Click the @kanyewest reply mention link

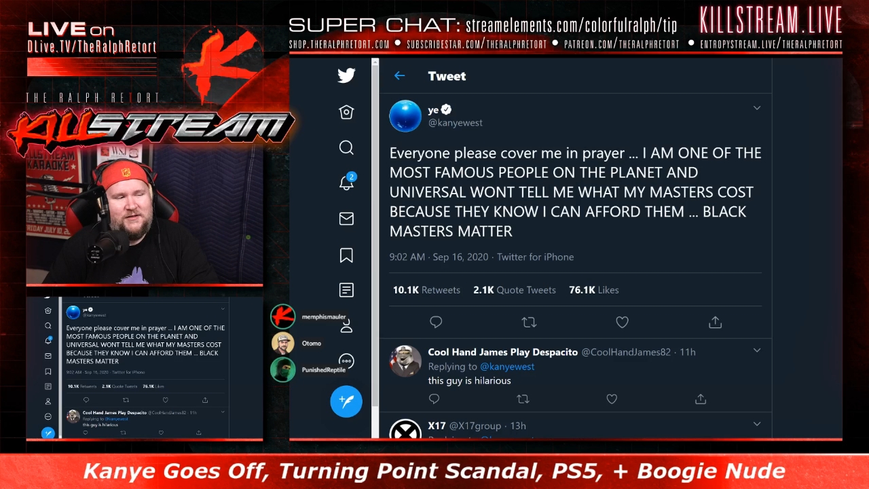(x=507, y=367)
